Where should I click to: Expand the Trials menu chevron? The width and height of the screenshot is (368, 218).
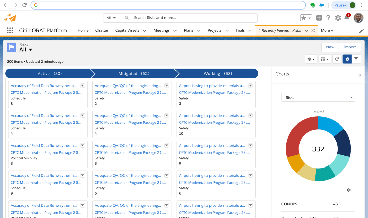coord(250,31)
